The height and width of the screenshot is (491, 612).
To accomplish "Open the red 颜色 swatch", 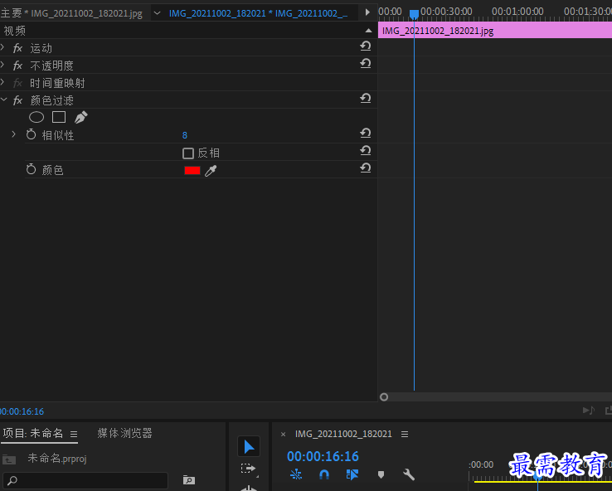I will click(x=192, y=171).
